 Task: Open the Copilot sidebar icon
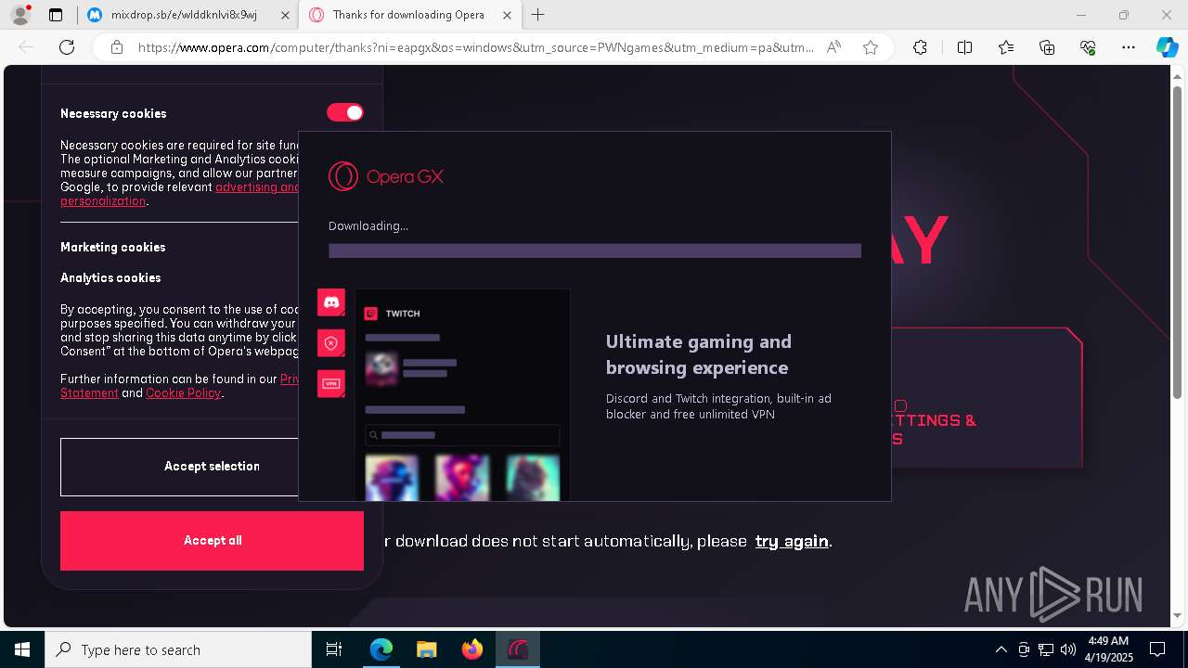(x=1167, y=47)
